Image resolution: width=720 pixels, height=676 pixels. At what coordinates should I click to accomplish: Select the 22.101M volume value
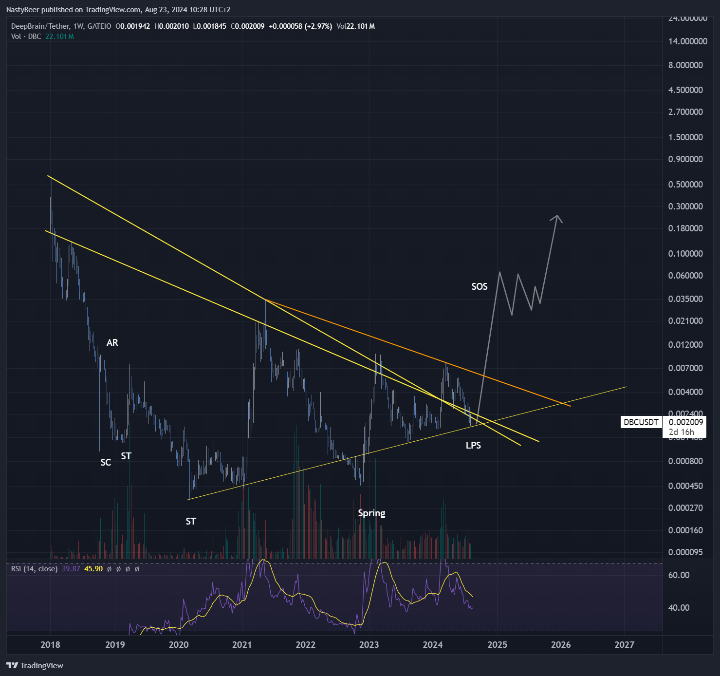pos(59,37)
